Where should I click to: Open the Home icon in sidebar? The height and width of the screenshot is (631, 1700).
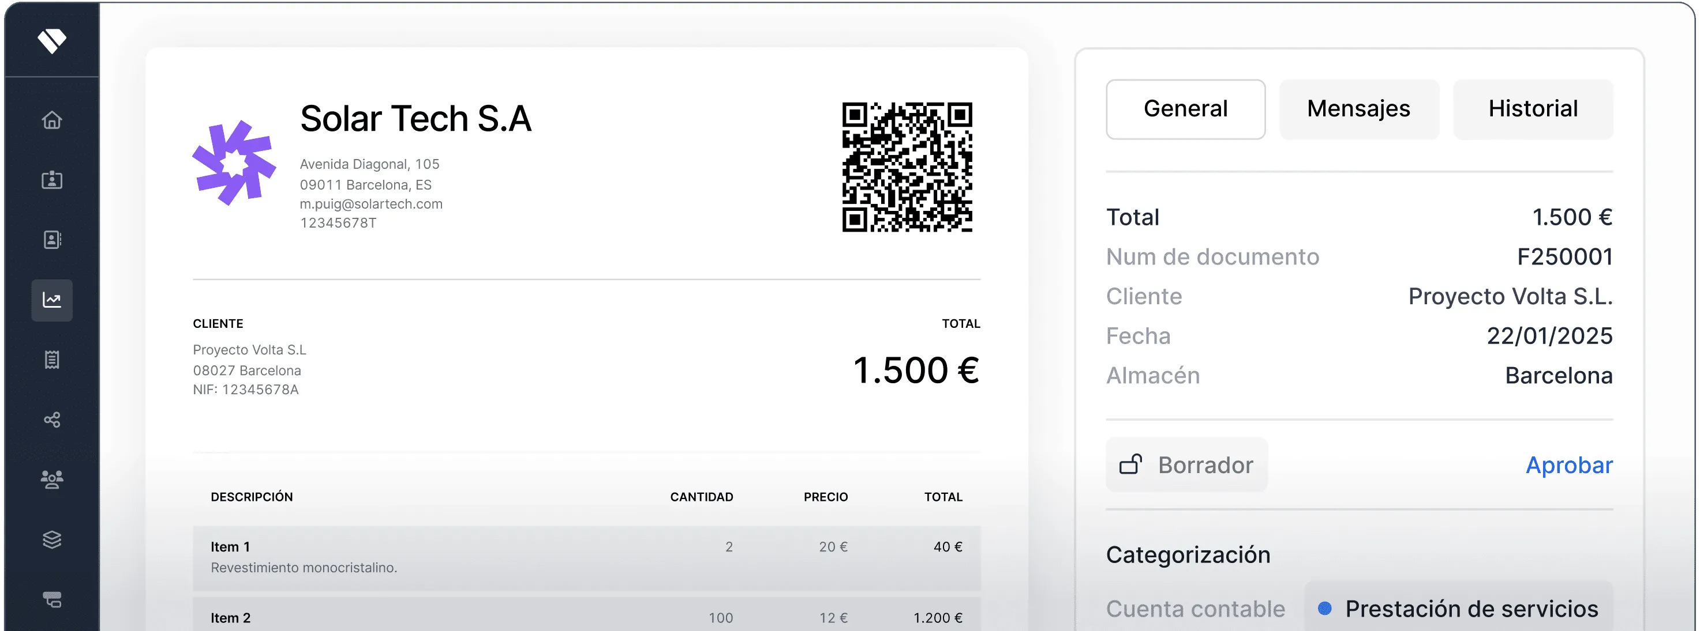(52, 120)
